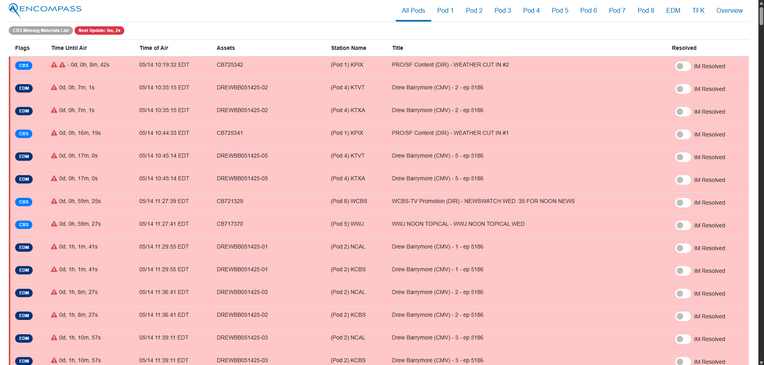
Task: Click the warning icon on the NCAL ep 1 row
Action: 54,246
